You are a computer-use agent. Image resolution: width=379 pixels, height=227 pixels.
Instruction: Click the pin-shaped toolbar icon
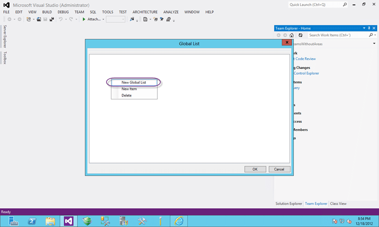[162, 19]
